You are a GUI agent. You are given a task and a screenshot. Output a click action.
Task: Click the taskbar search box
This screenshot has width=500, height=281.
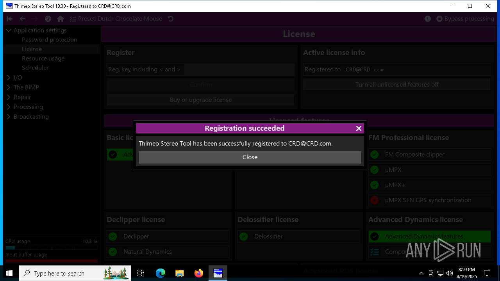coord(75,273)
